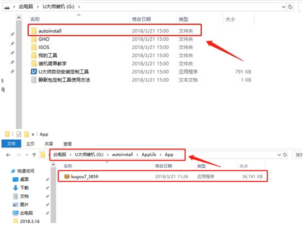Unpin 下载 from quick access
Screen dimensions: 303x233
(x=48, y=188)
